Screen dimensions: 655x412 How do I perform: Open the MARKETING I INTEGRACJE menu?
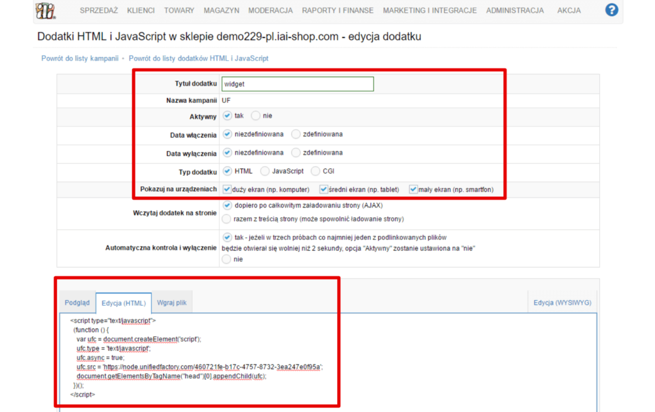coord(429,10)
